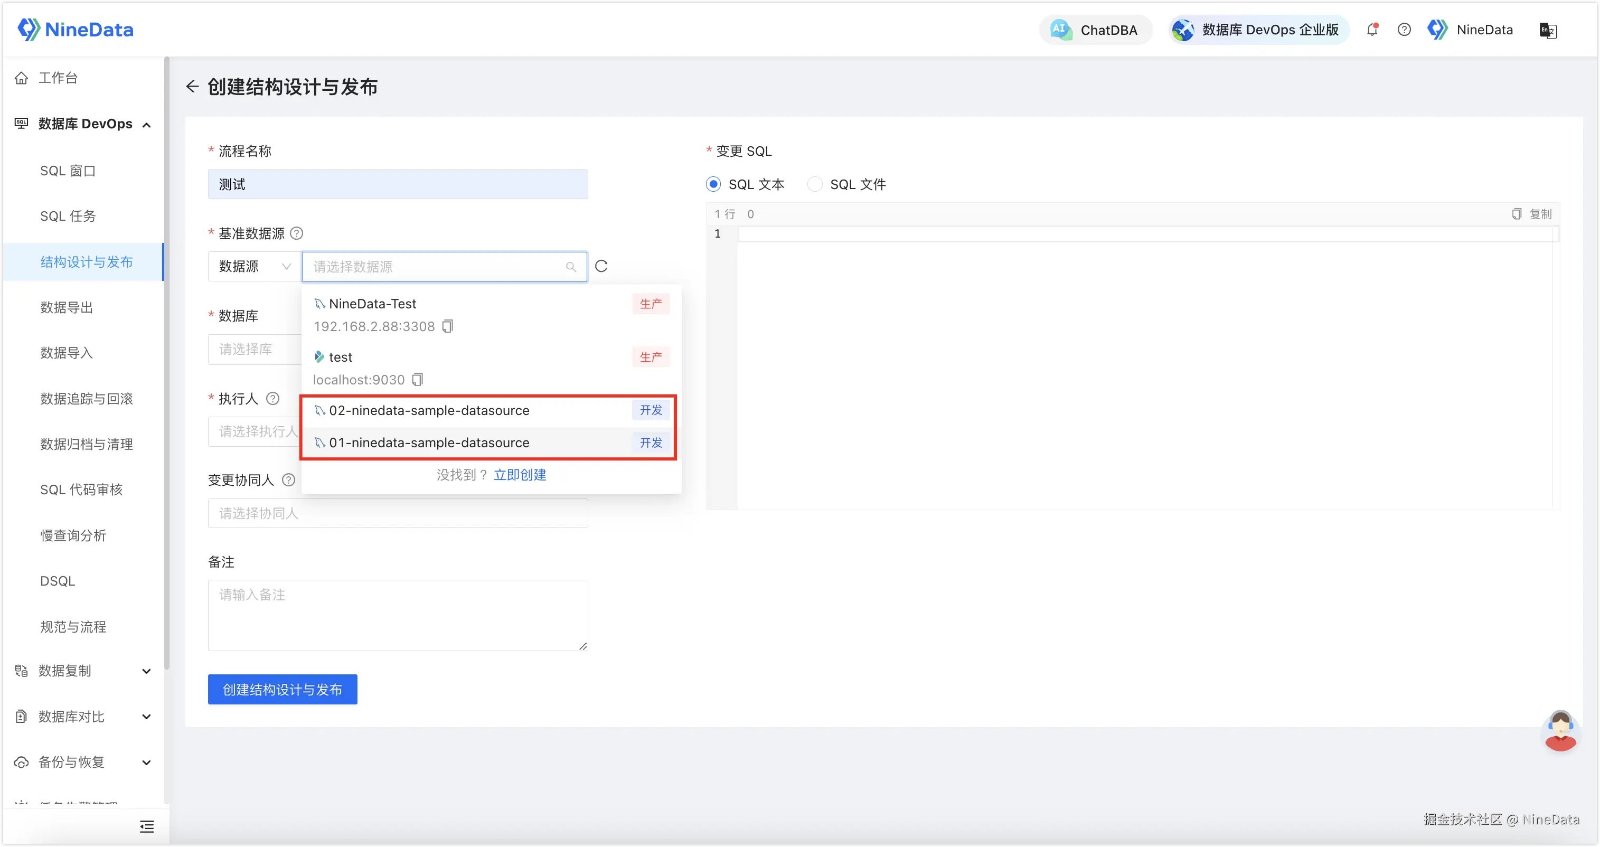Screen dimensions: 1600x847
Task: Collapse the 数据库 DevOps sidebar section
Action: point(84,124)
